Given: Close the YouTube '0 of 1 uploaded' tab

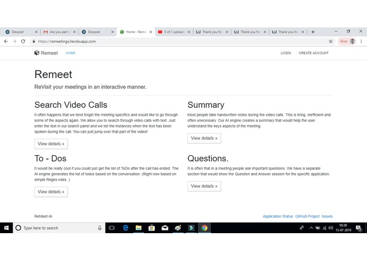Looking at the screenshot, I should (189, 32).
